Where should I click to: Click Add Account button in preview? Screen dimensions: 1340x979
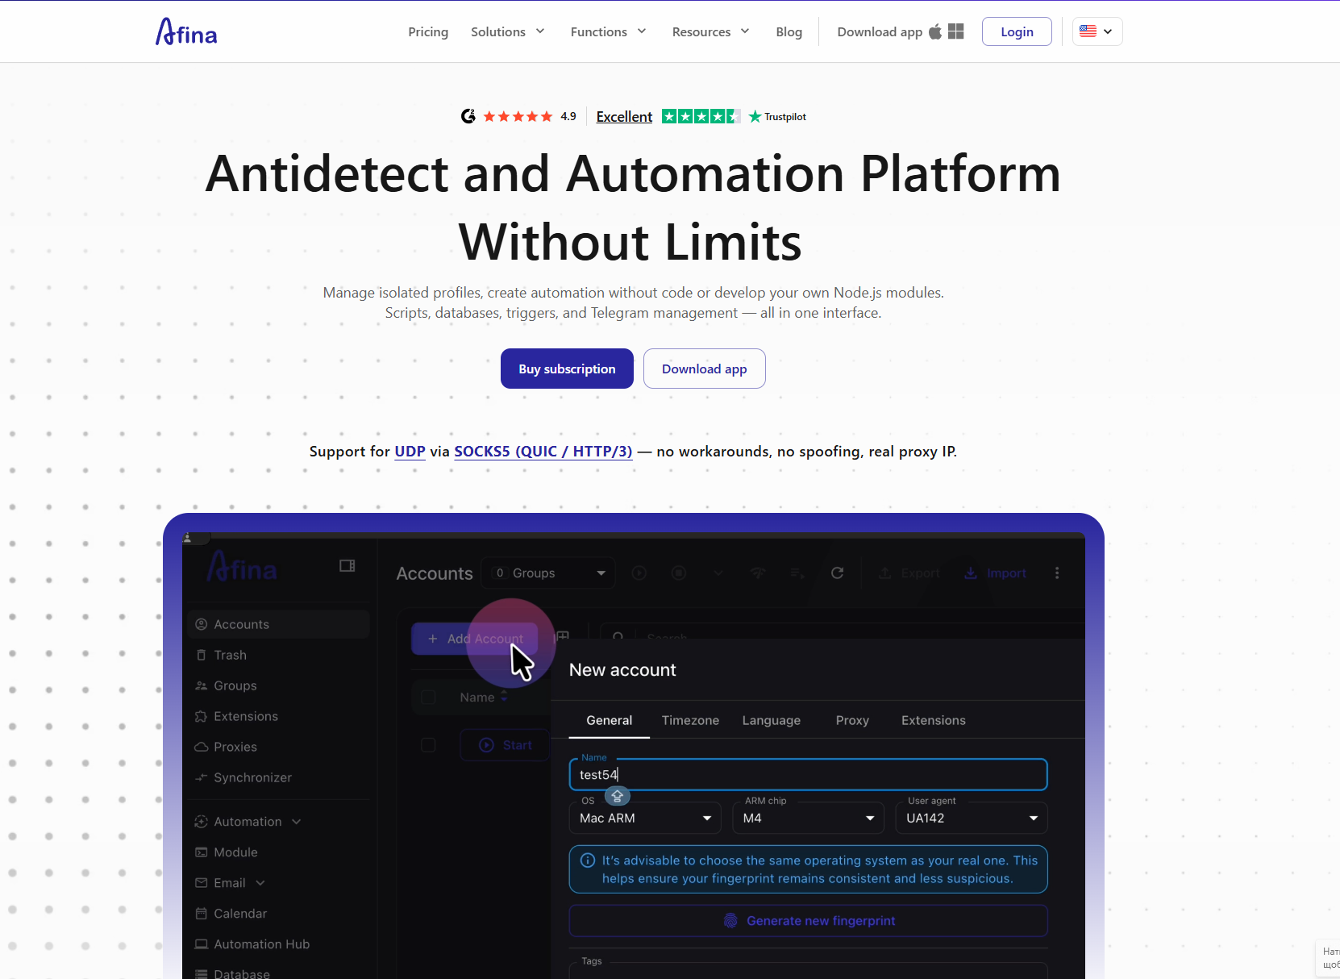point(475,639)
